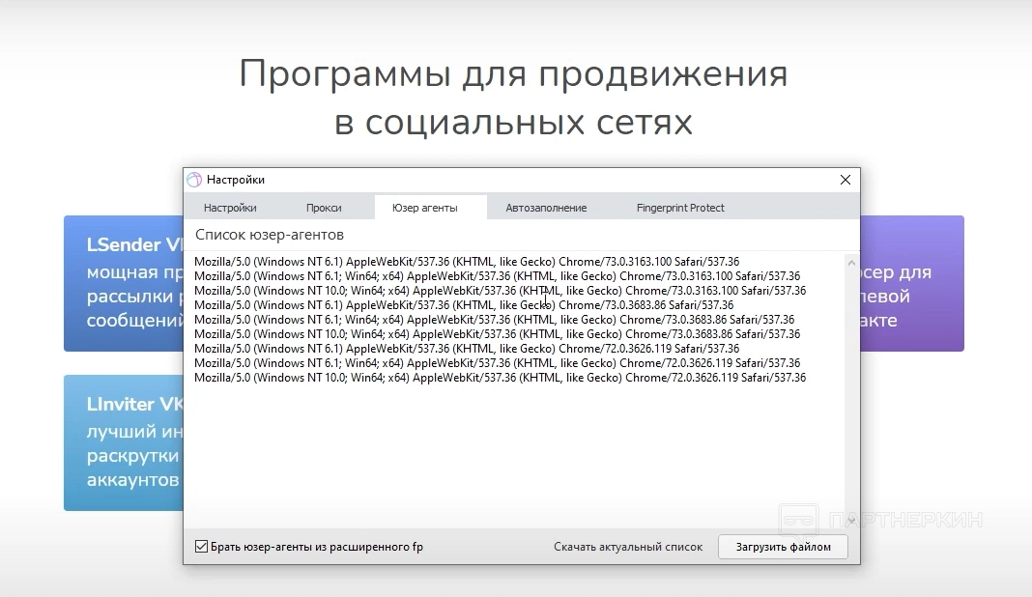This screenshot has height=597, width=1032.
Task: Select user-agent NT 6.1; Win64 Chrome/73.0.3683.86
Action: [x=495, y=319]
